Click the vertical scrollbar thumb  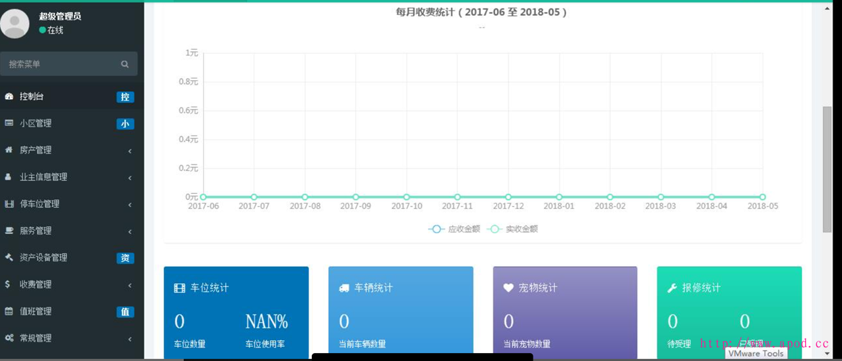(827, 169)
